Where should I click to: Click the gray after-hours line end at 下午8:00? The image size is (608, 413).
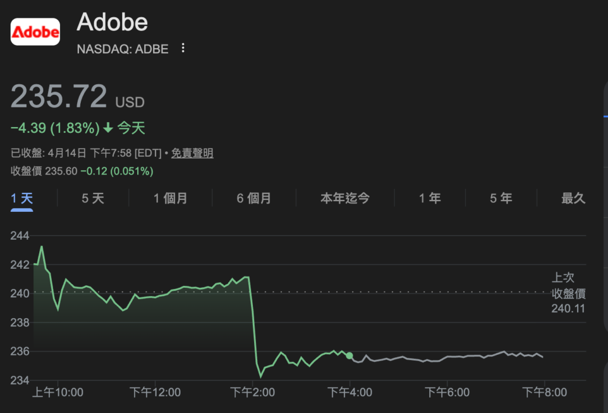(x=543, y=357)
